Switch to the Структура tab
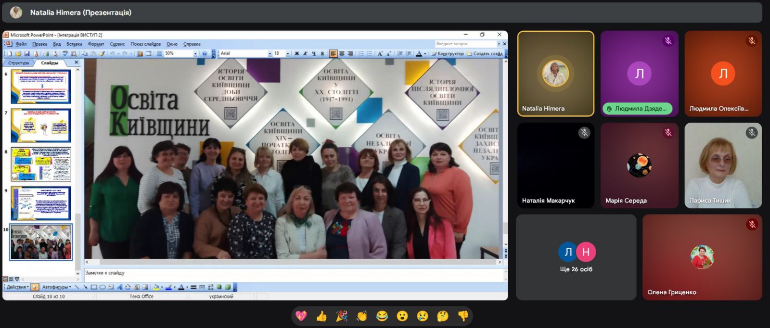 (19, 63)
